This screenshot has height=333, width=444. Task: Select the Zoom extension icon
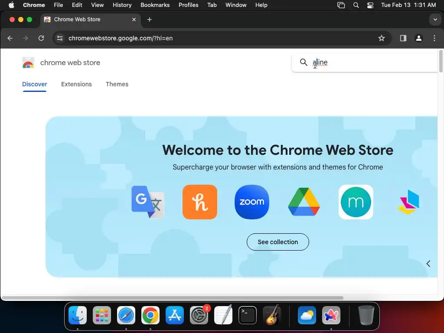(252, 202)
